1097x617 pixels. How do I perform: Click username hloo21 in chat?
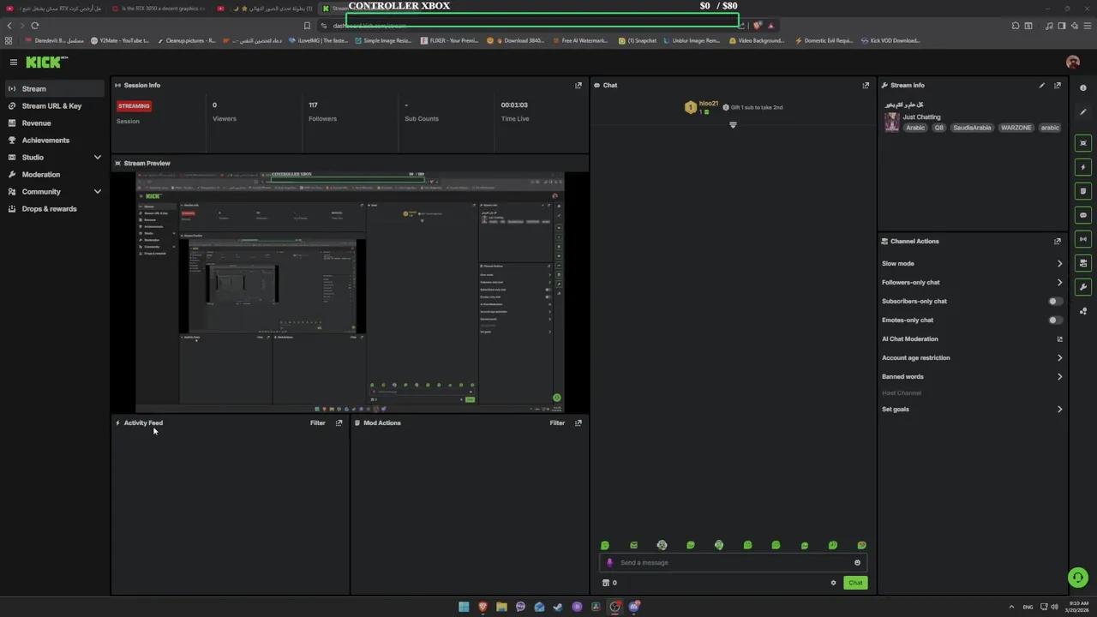tap(709, 104)
